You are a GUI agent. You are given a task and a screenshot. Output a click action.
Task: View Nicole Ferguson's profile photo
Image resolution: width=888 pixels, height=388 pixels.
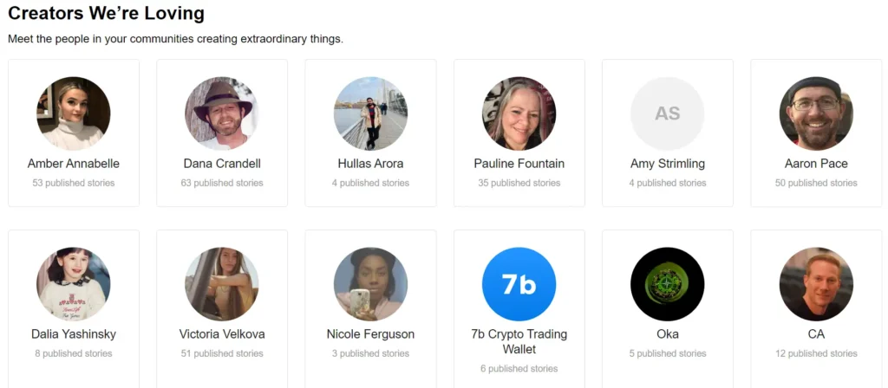point(370,284)
